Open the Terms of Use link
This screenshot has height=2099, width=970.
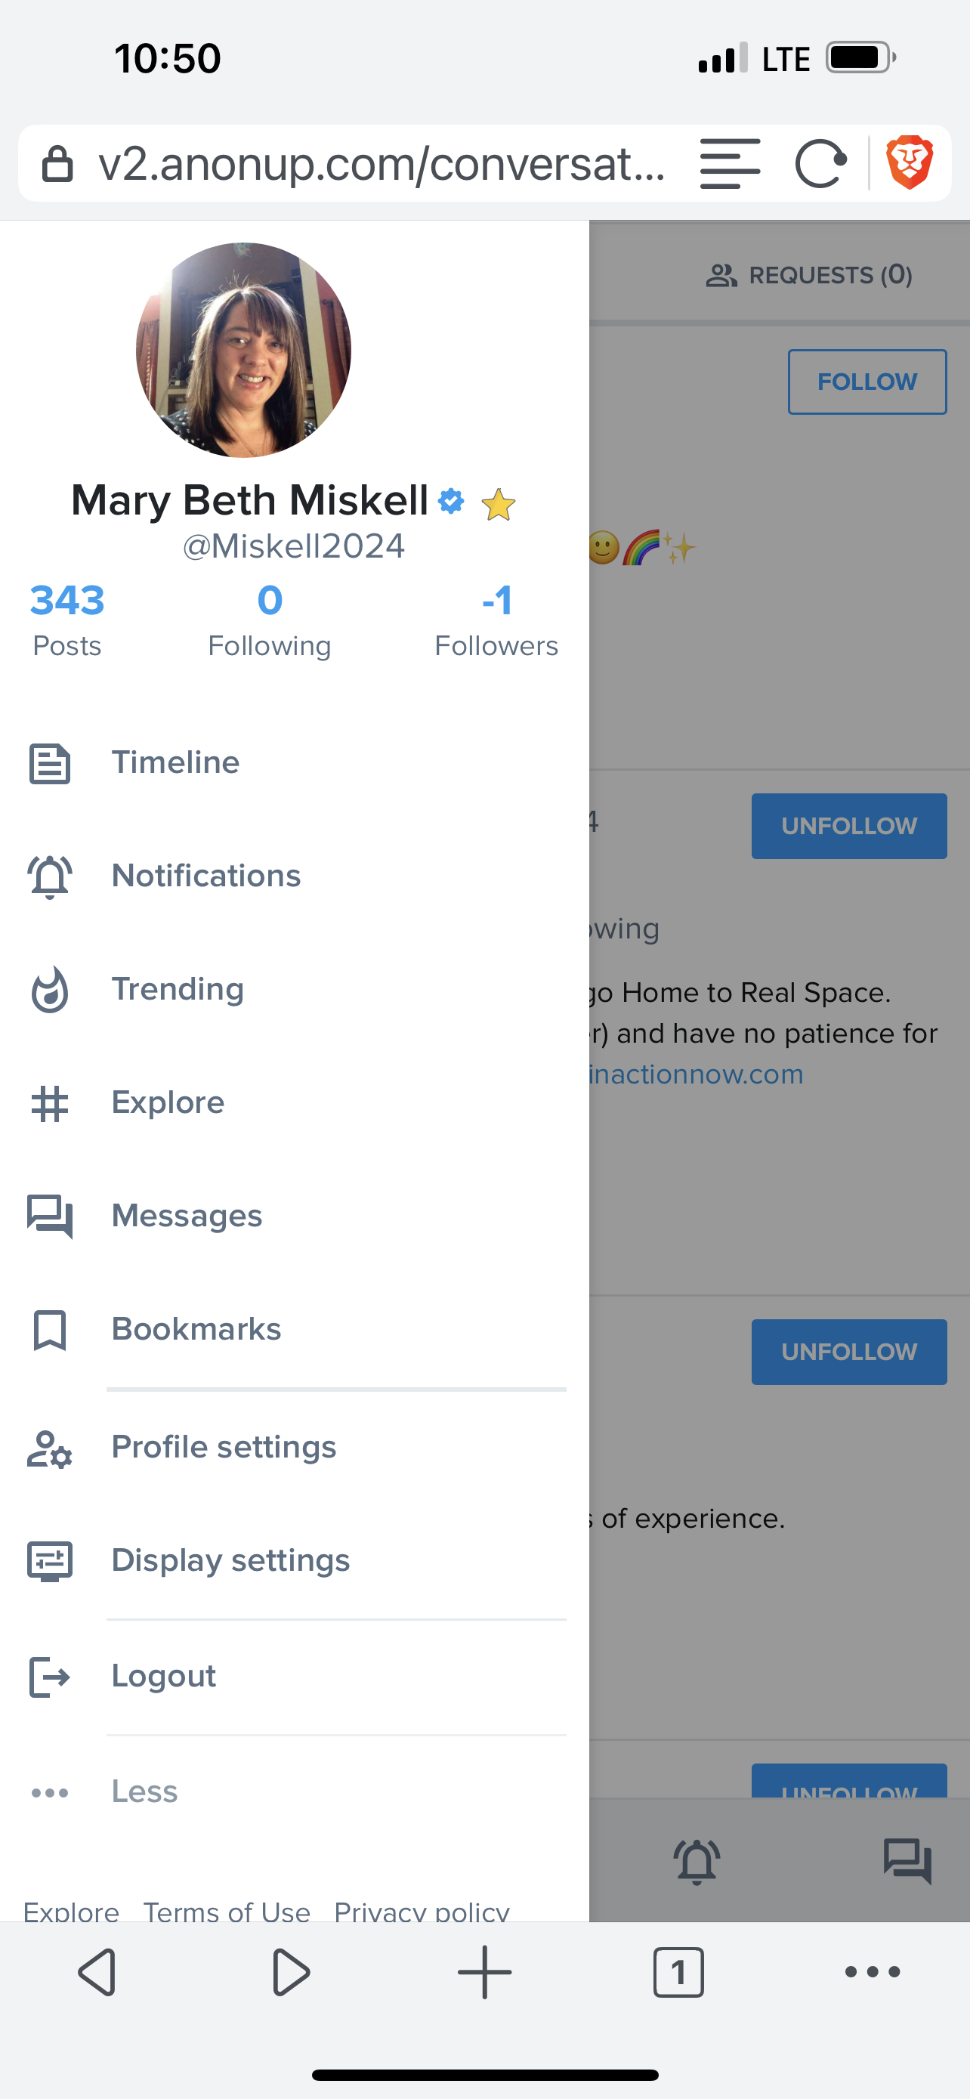tap(227, 1910)
